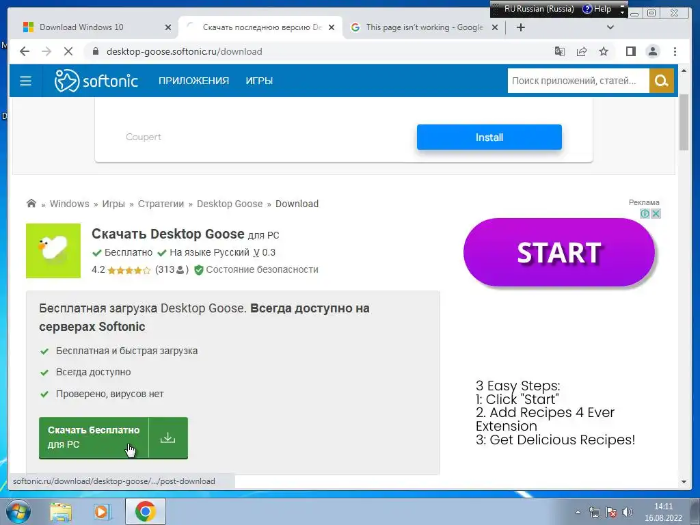The height and width of the screenshot is (525, 700).
Task: Click the orange search magnifier button
Action: pos(661,81)
